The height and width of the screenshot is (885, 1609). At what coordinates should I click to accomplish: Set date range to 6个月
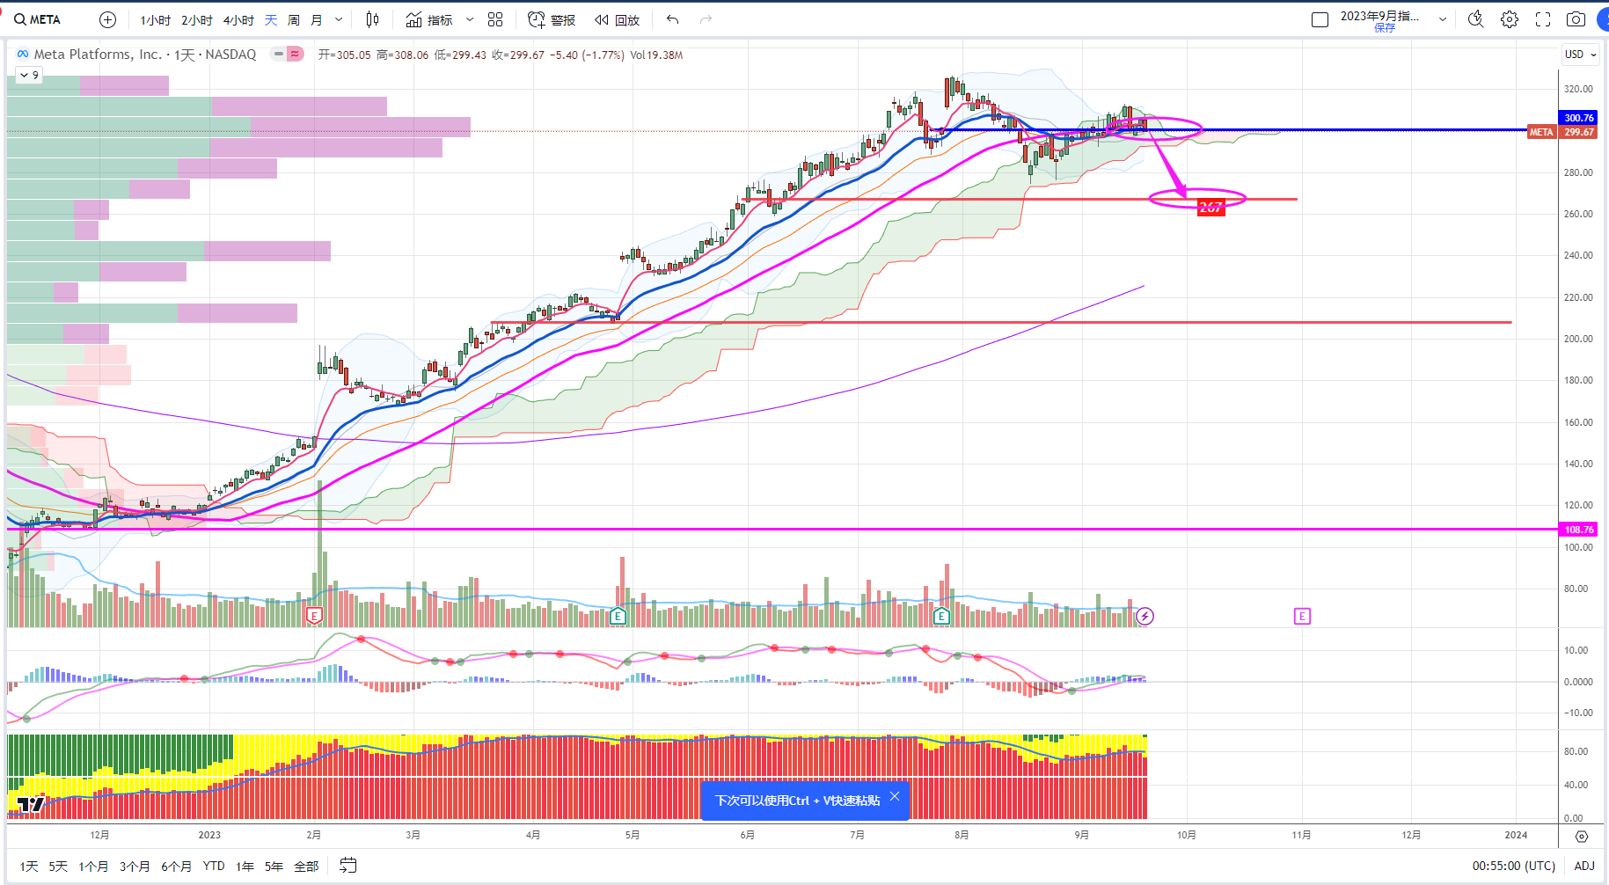tap(176, 867)
